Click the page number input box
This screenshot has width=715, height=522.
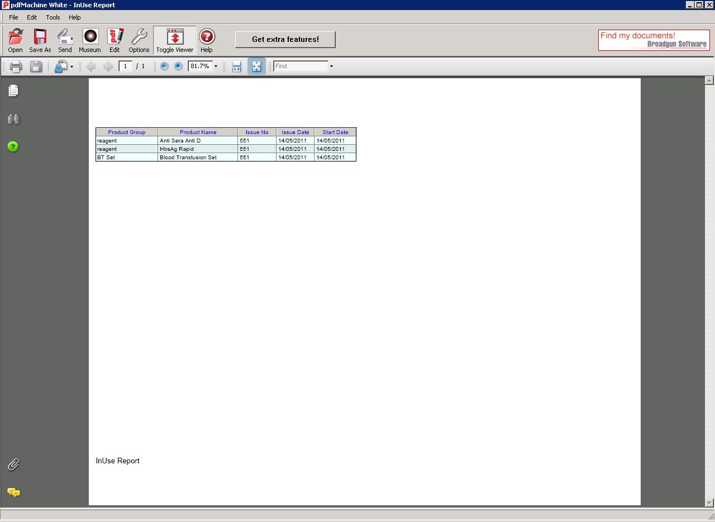[x=125, y=66]
